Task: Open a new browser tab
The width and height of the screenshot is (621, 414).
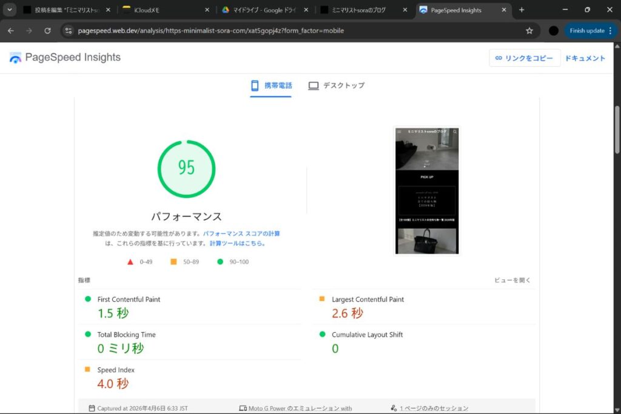Action: point(522,10)
